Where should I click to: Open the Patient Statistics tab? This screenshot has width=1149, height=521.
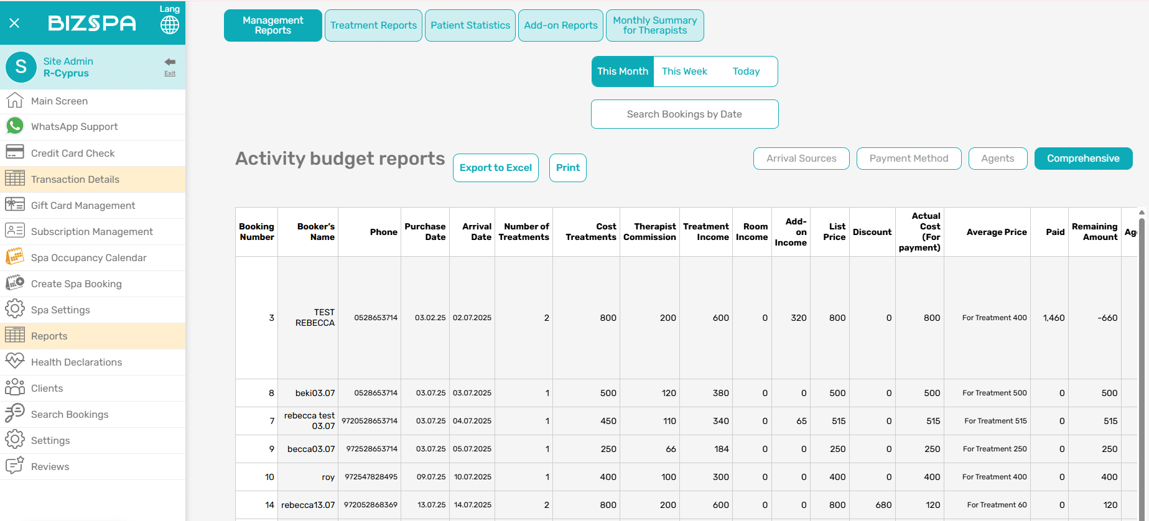(x=470, y=25)
